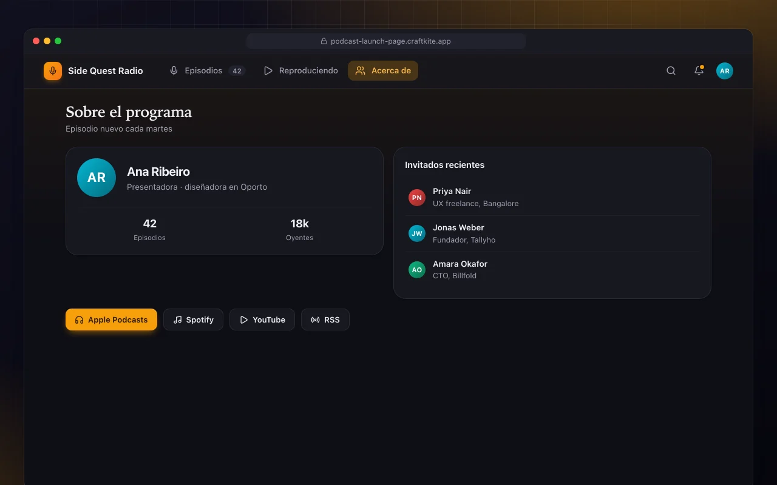
Task: Click Jonas Weber's JW avatar
Action: [417, 233]
